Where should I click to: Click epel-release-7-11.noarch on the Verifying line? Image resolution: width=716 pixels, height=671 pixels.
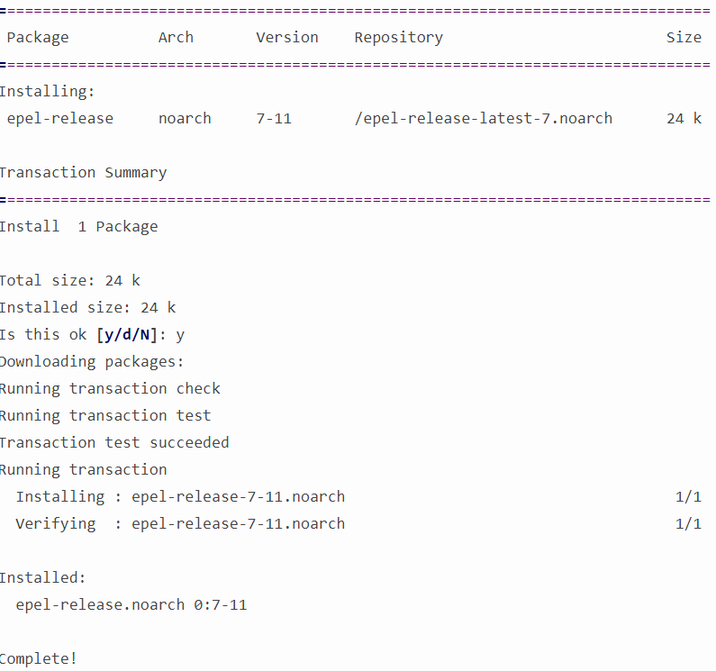pos(238,524)
